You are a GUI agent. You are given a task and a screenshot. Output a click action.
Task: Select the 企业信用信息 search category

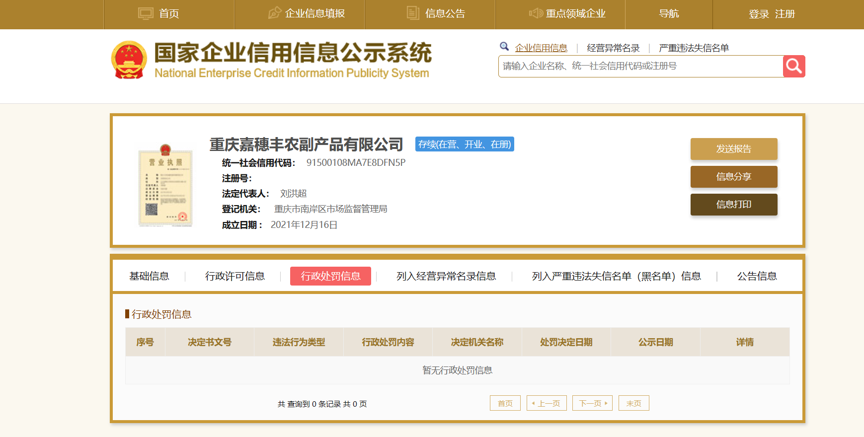coord(541,48)
